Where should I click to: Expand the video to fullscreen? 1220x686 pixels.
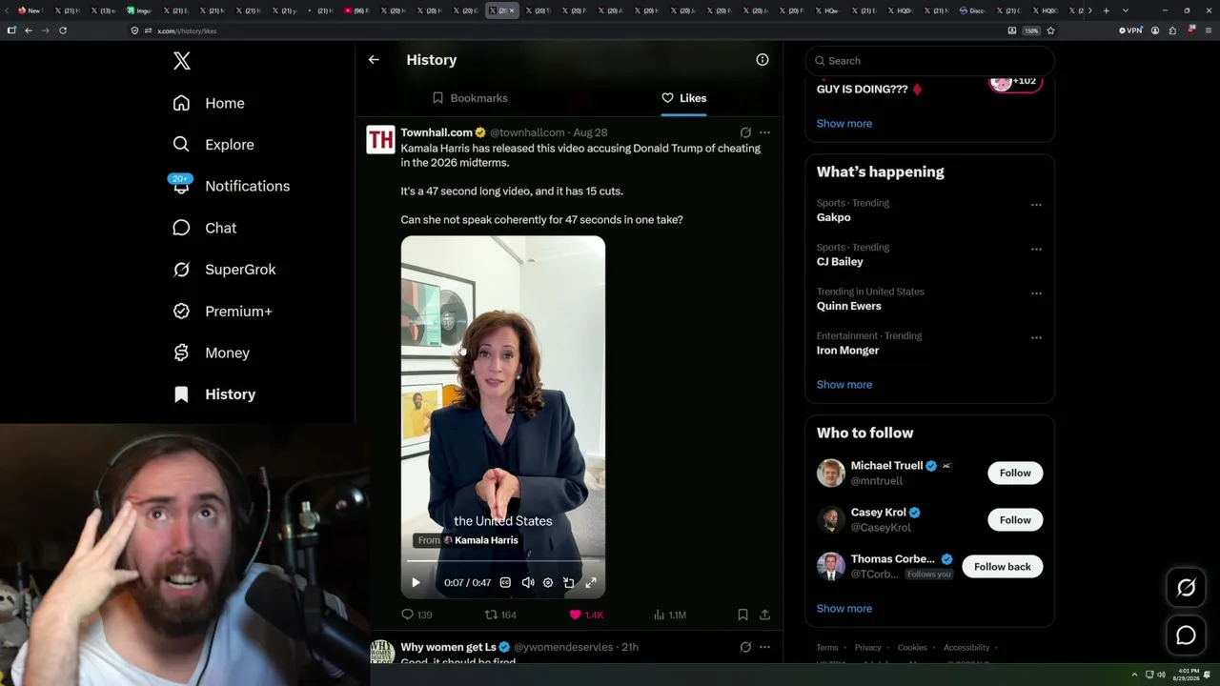pyautogui.click(x=591, y=582)
